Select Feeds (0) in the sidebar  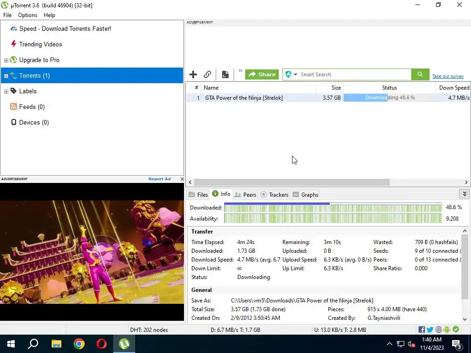tap(32, 107)
